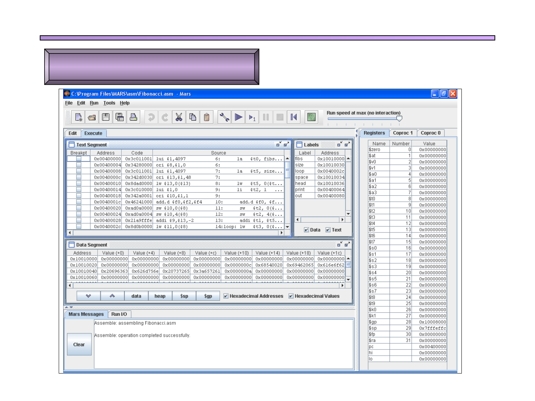
Task: Click the Pause icon in the toolbar
Action: (266, 117)
